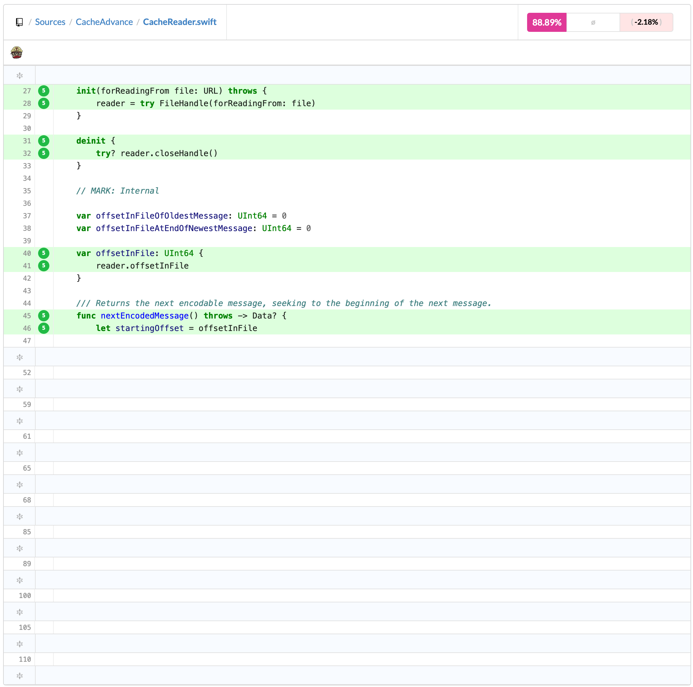Open the Sources breadcrumb link
The width and height of the screenshot is (693, 687).
pos(50,22)
